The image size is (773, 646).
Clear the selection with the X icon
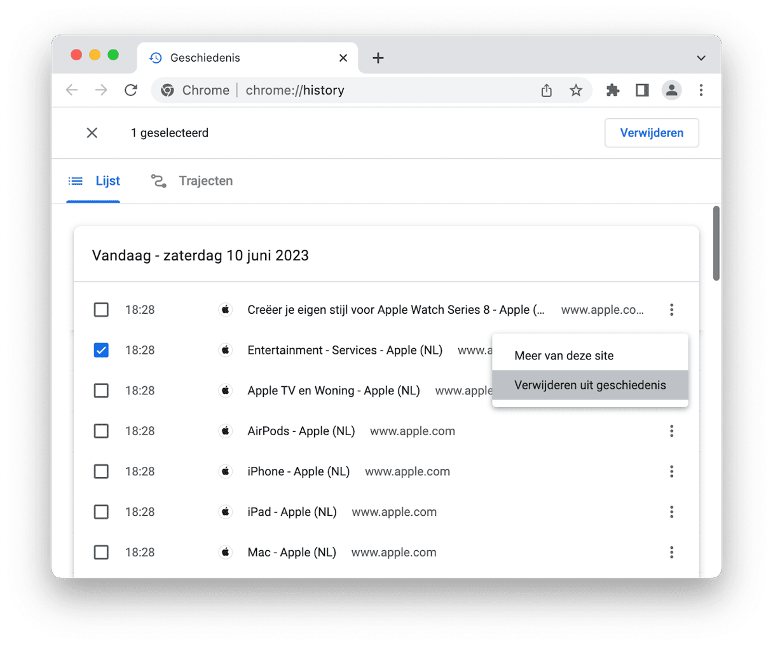[92, 133]
